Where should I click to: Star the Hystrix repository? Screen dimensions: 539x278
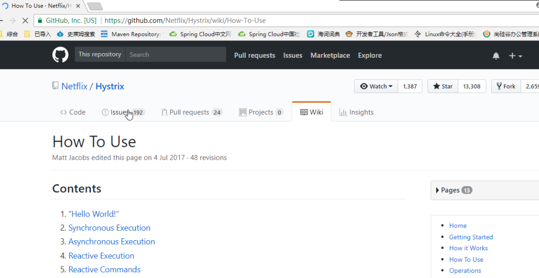point(443,86)
